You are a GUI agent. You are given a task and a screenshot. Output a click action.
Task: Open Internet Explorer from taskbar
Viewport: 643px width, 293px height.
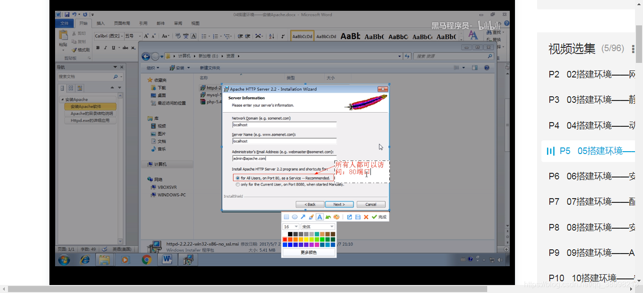[x=85, y=259]
